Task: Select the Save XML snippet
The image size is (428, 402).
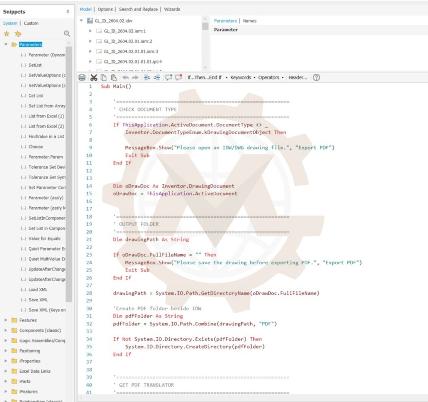Action: [x=38, y=300]
